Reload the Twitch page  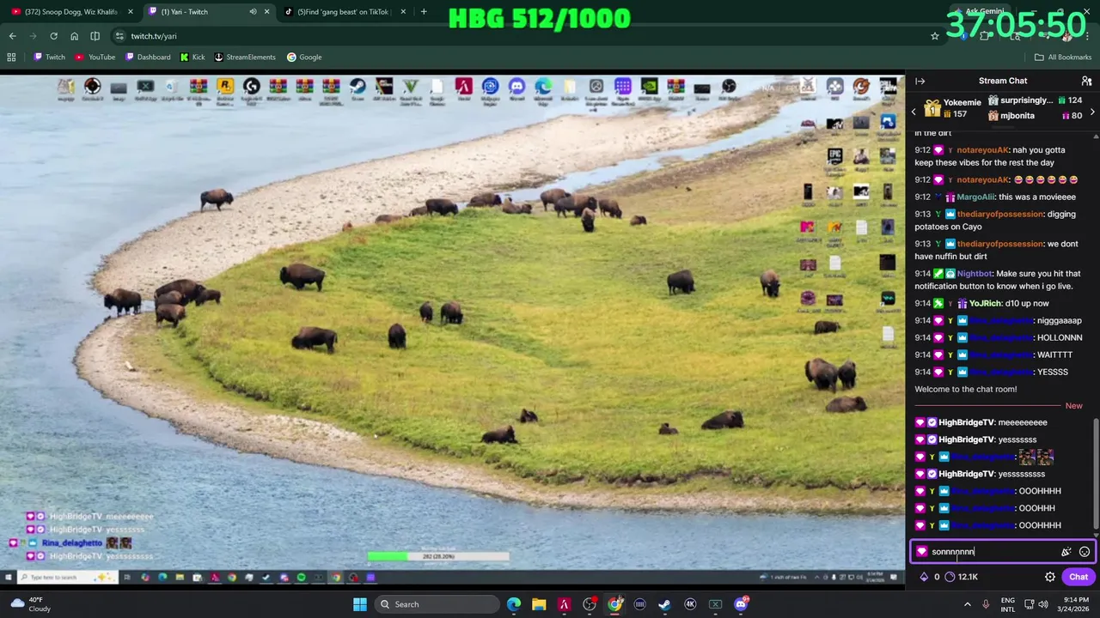click(53, 36)
